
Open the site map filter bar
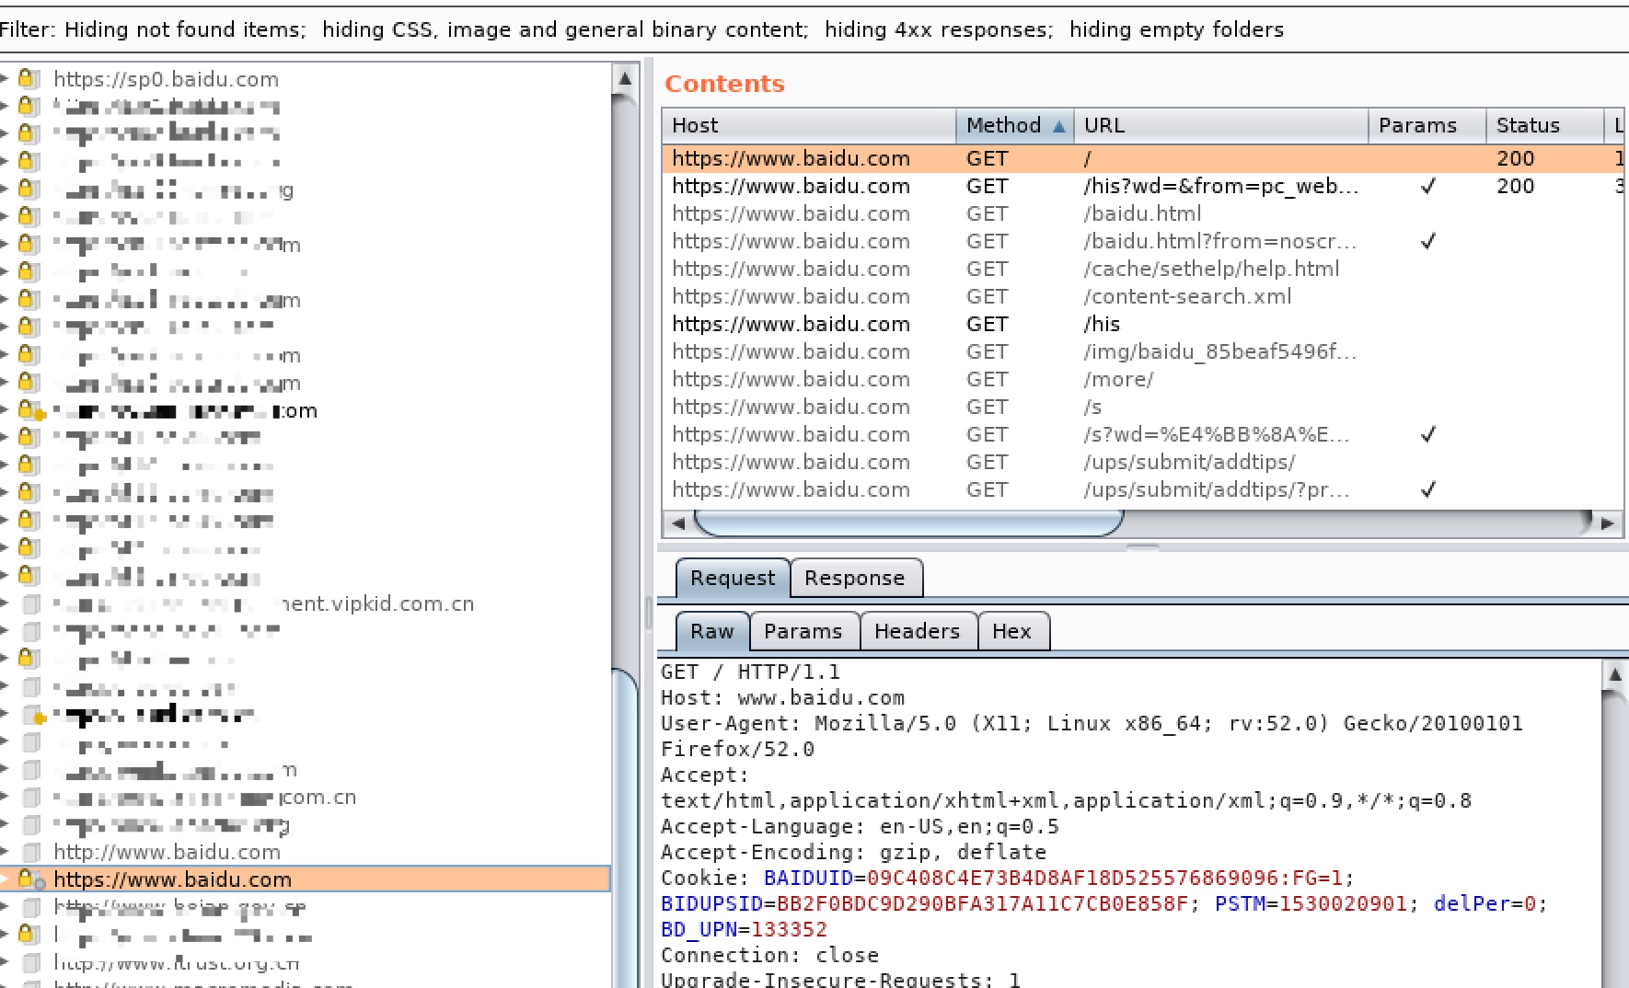[x=814, y=29]
